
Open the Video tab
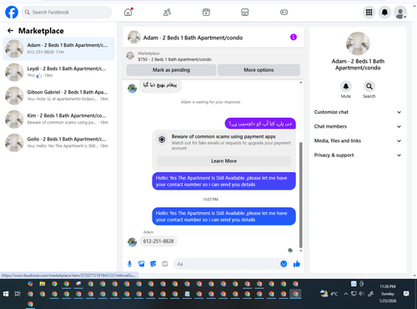coord(206,13)
